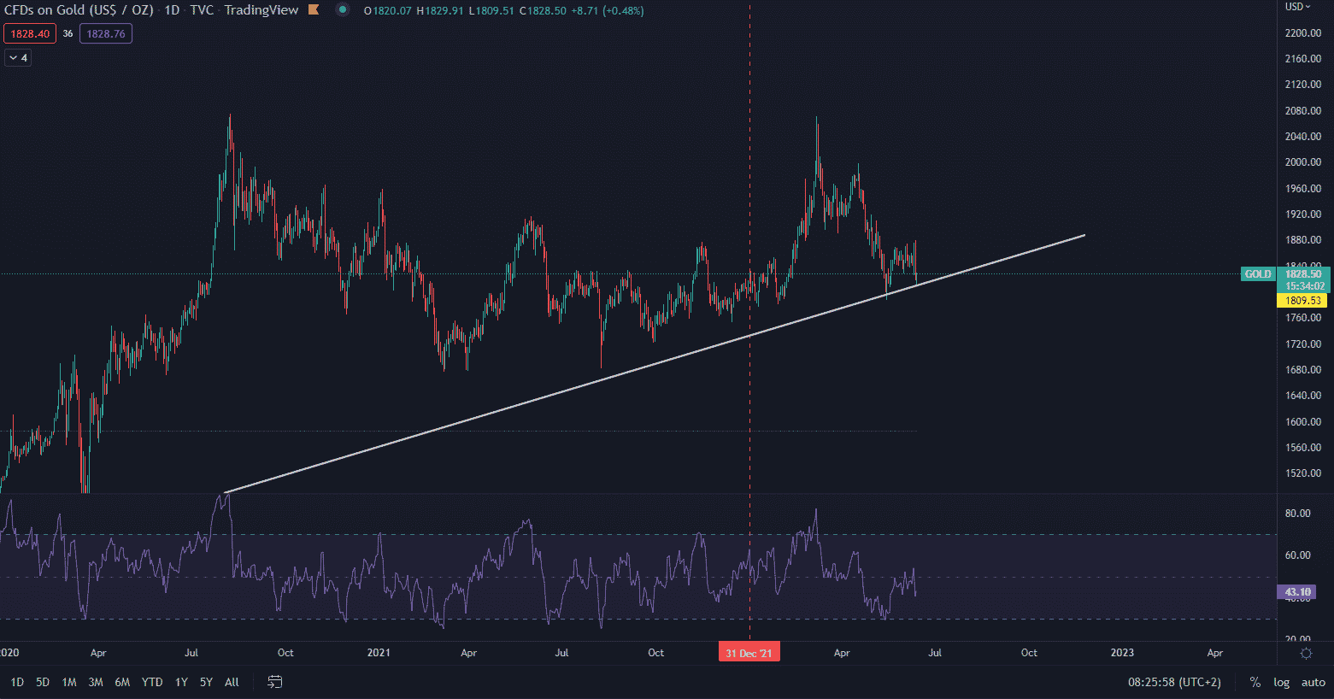This screenshot has height=699, width=1334.
Task: Toggle auto scale mode
Action: (1313, 682)
